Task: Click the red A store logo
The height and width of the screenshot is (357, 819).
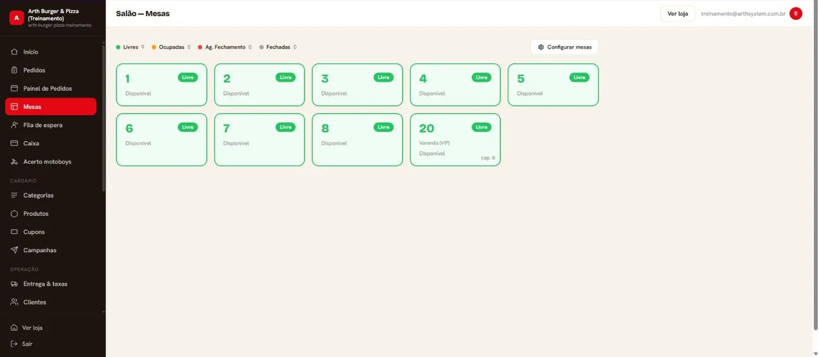Action: (x=16, y=18)
